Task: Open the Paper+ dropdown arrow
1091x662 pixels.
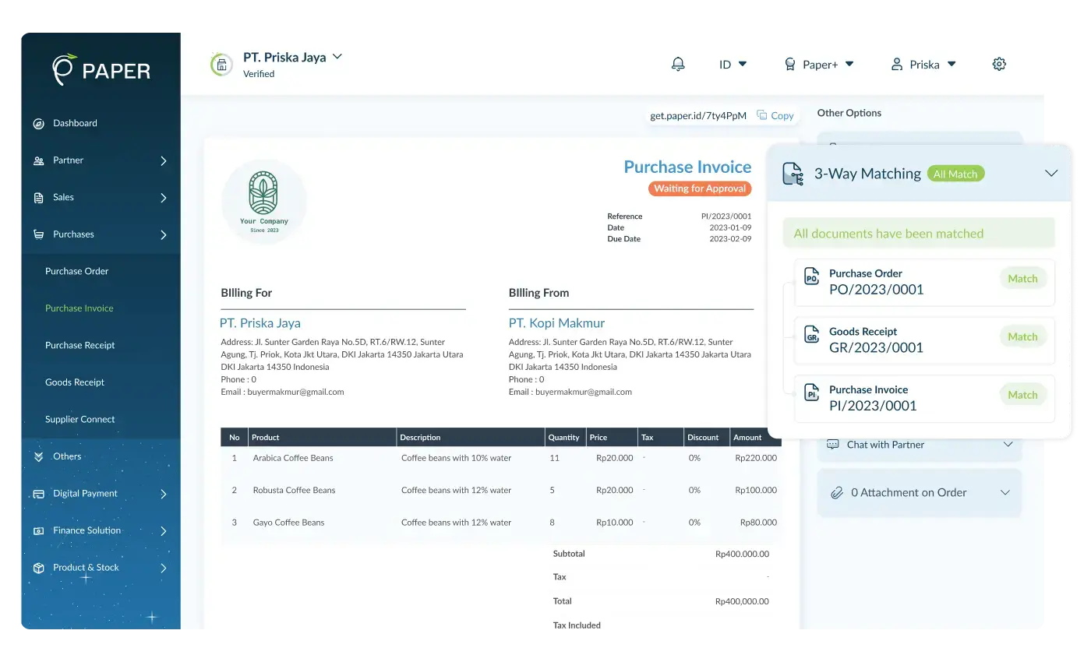Action: tap(849, 64)
